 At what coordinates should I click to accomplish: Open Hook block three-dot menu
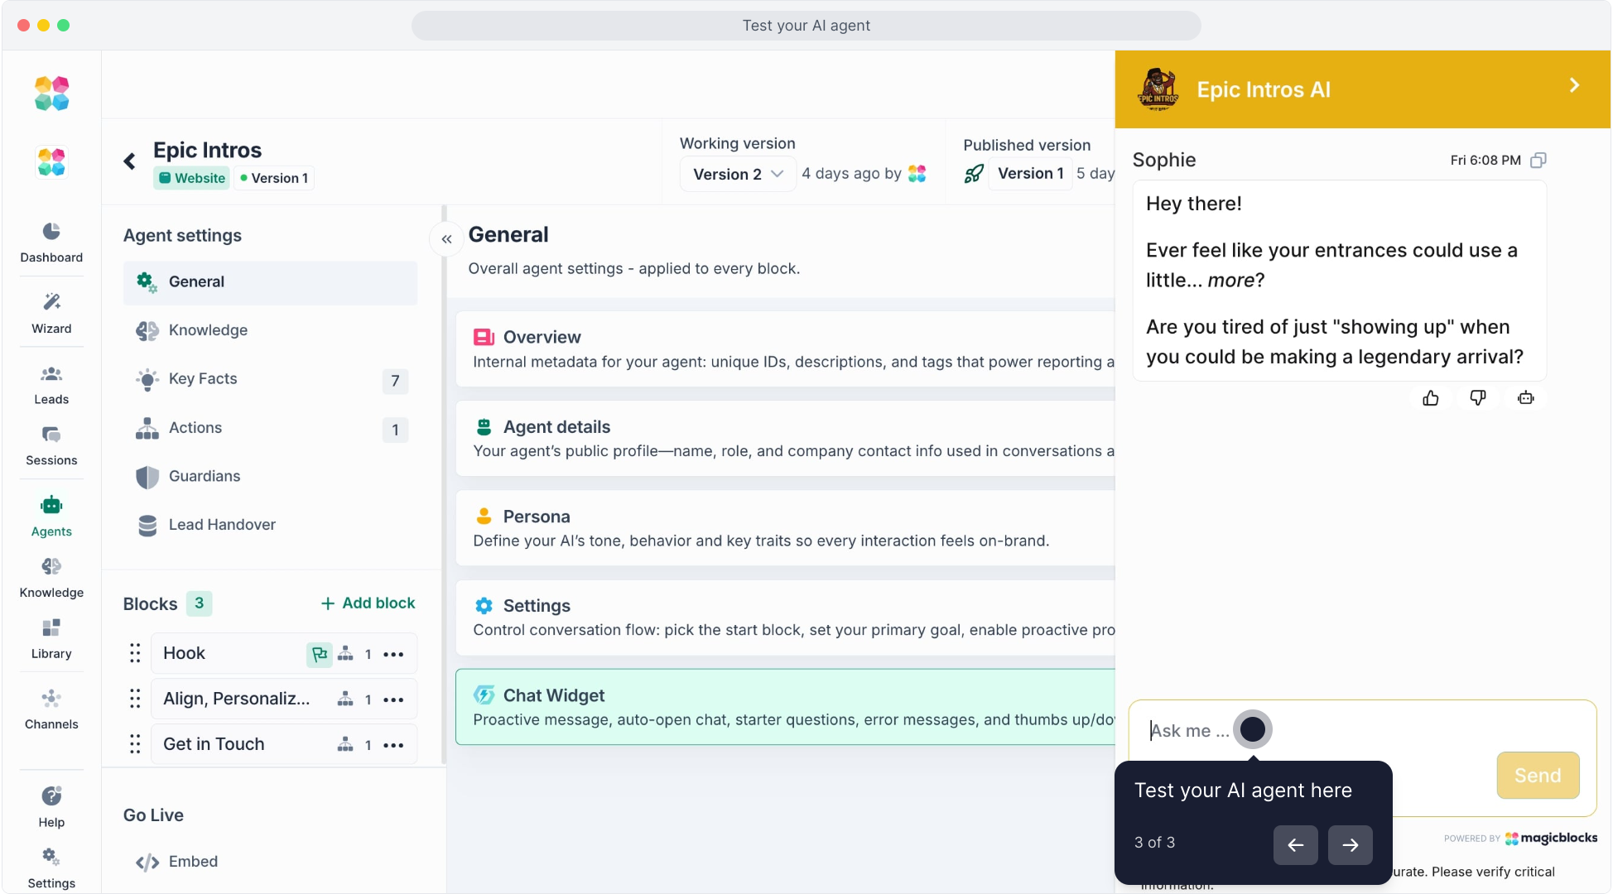coord(393,654)
